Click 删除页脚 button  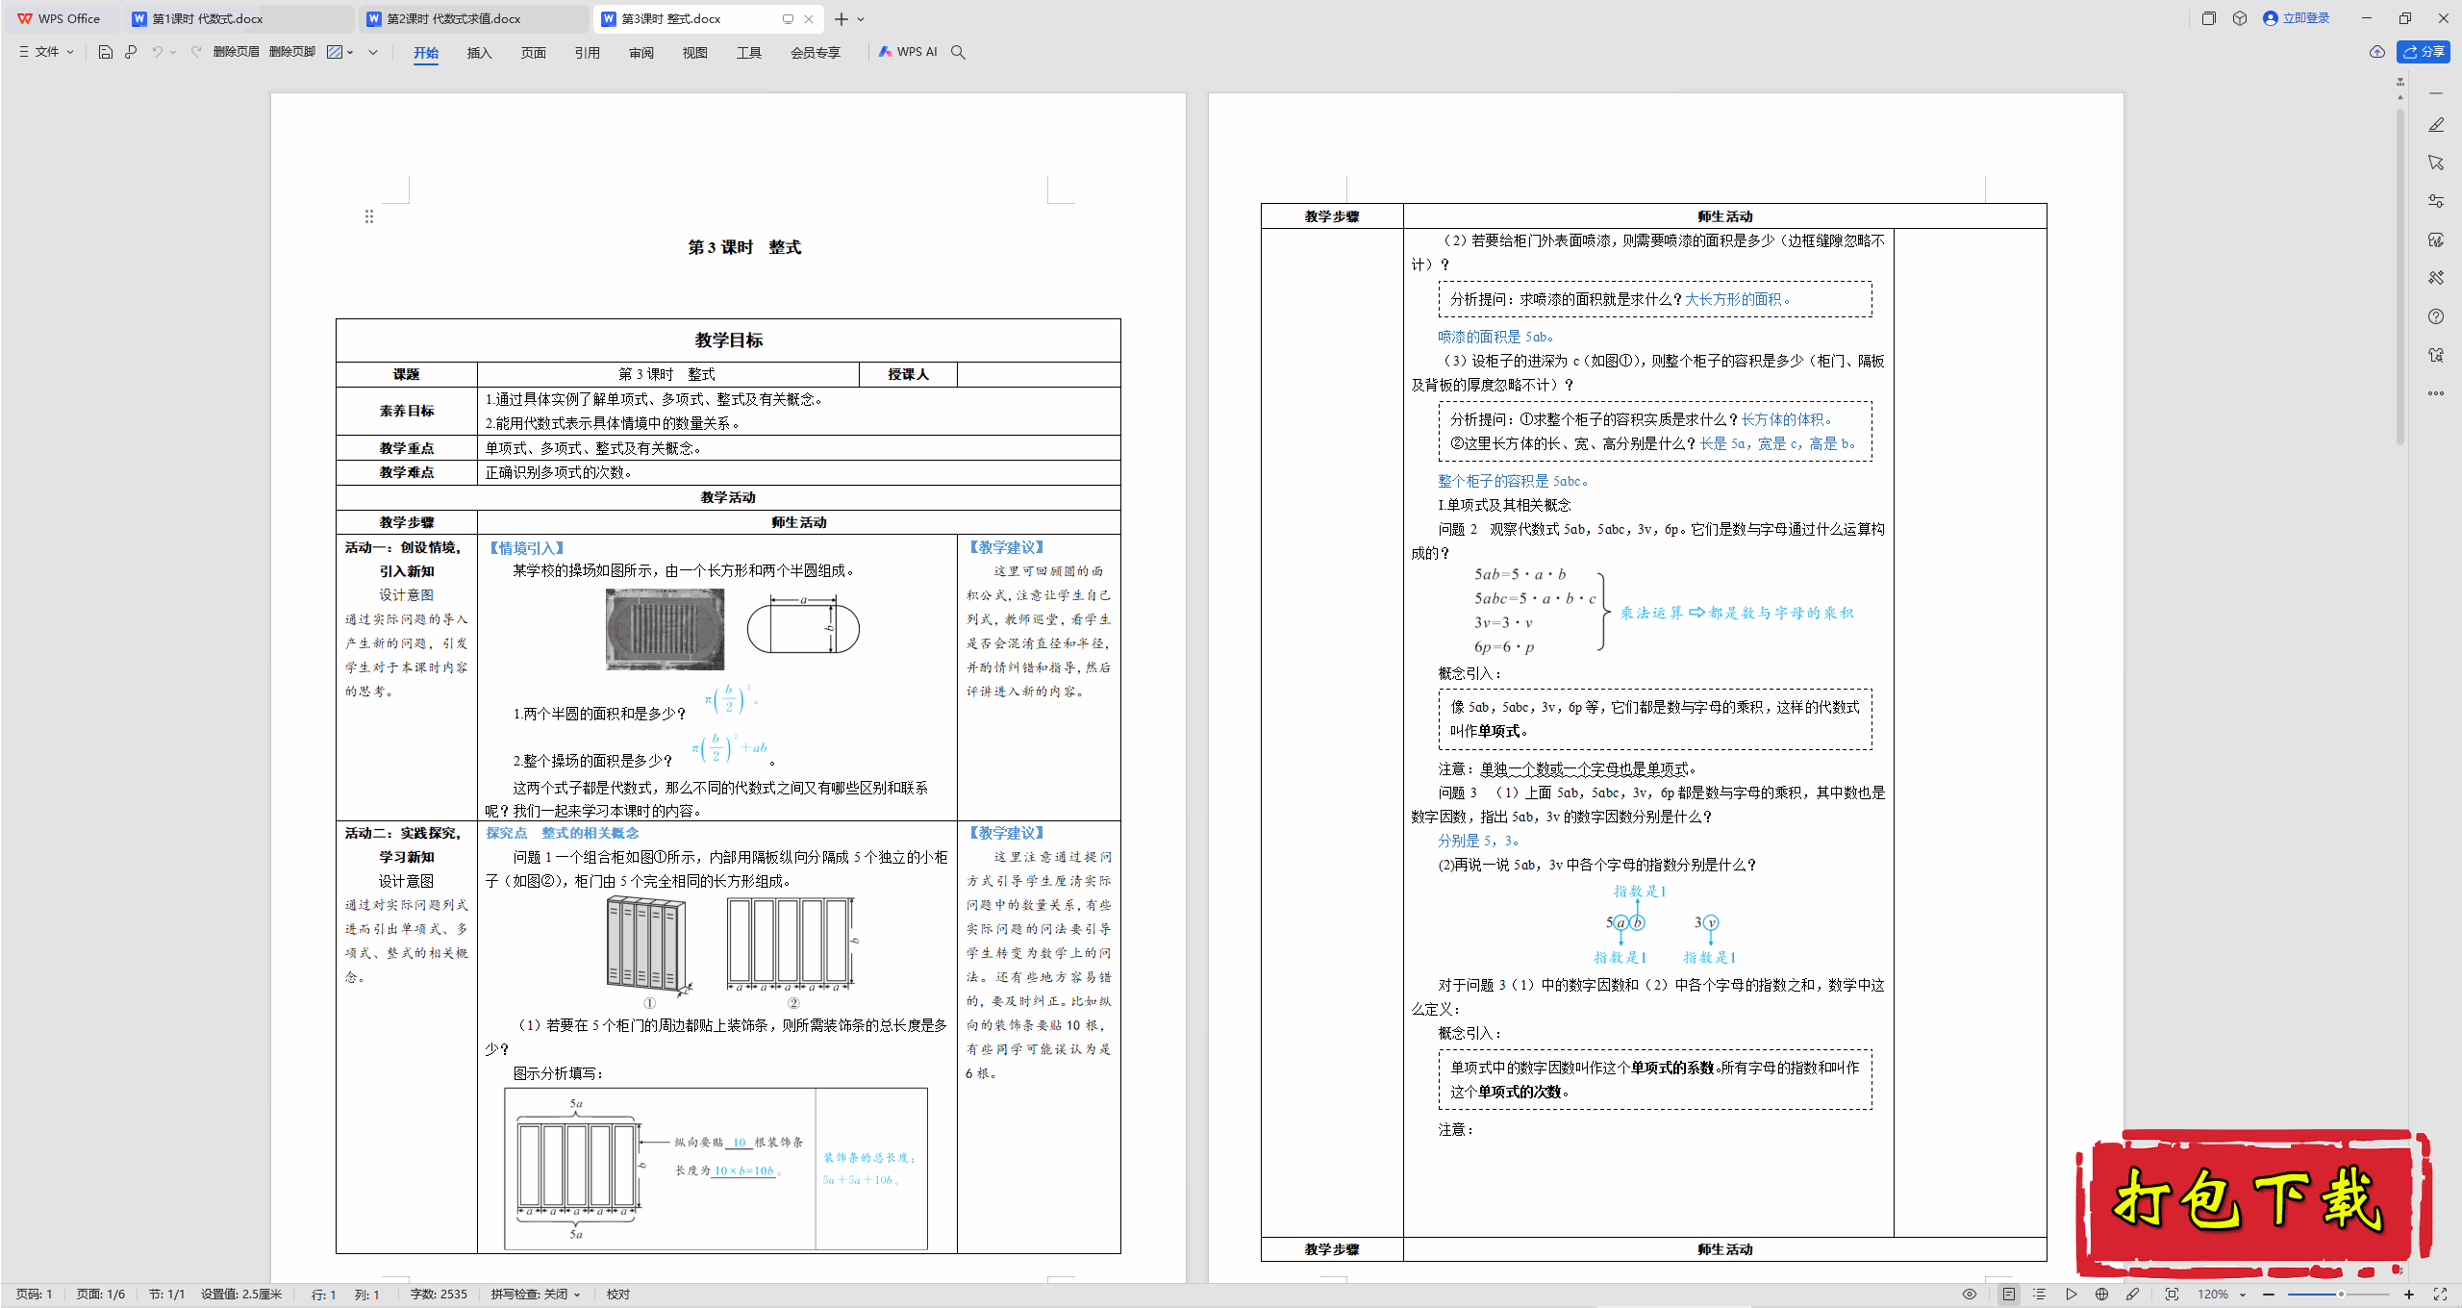pyautogui.click(x=292, y=52)
